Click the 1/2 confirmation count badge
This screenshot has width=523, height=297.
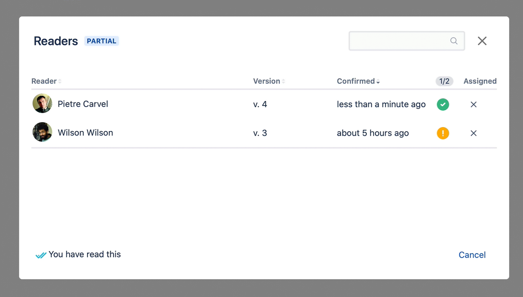(x=444, y=81)
